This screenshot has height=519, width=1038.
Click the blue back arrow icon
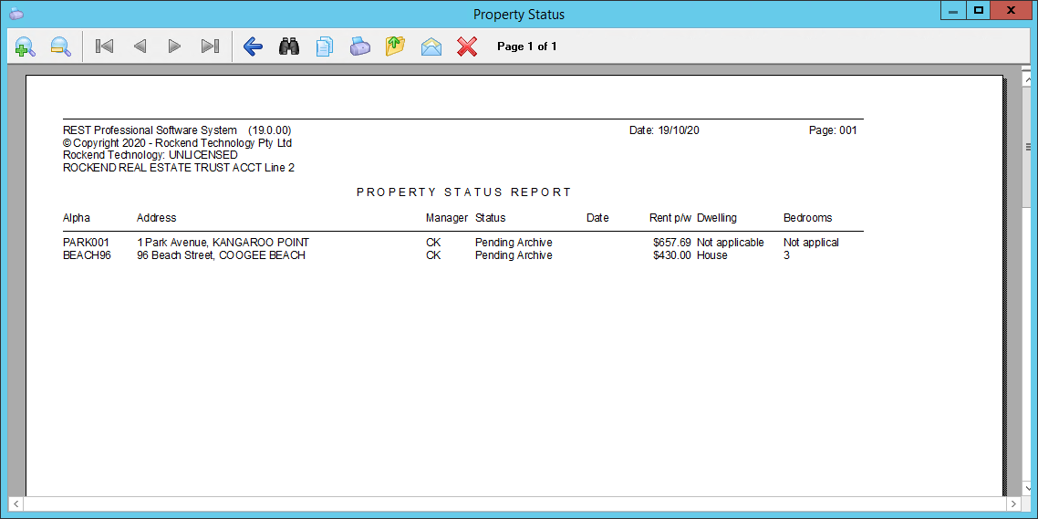(x=253, y=47)
